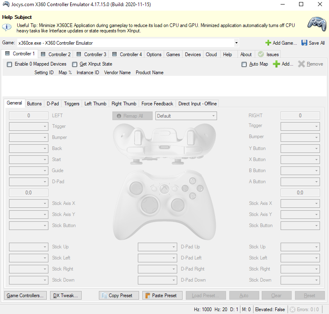
Task: Switch to the Buttons sub-tab
Action: pyautogui.click(x=34, y=104)
